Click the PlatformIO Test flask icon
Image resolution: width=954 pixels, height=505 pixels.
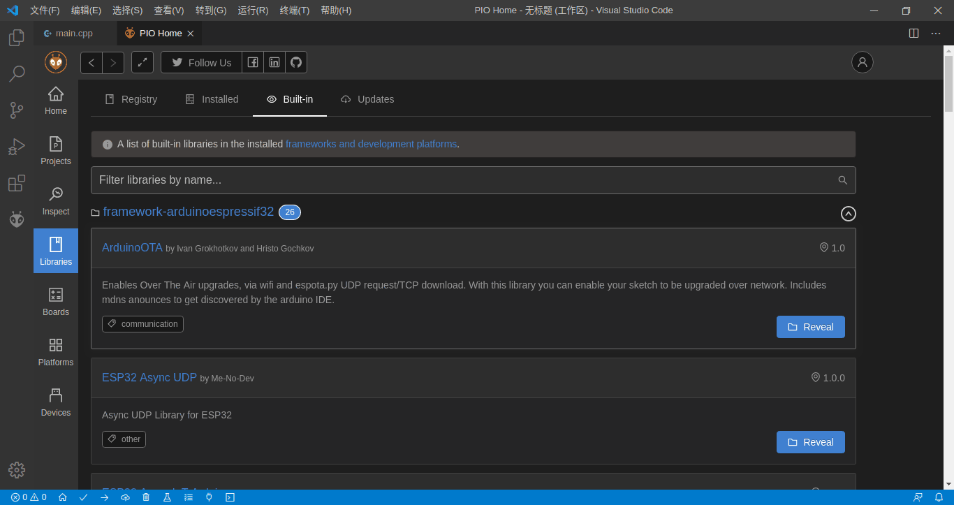pyautogui.click(x=167, y=497)
